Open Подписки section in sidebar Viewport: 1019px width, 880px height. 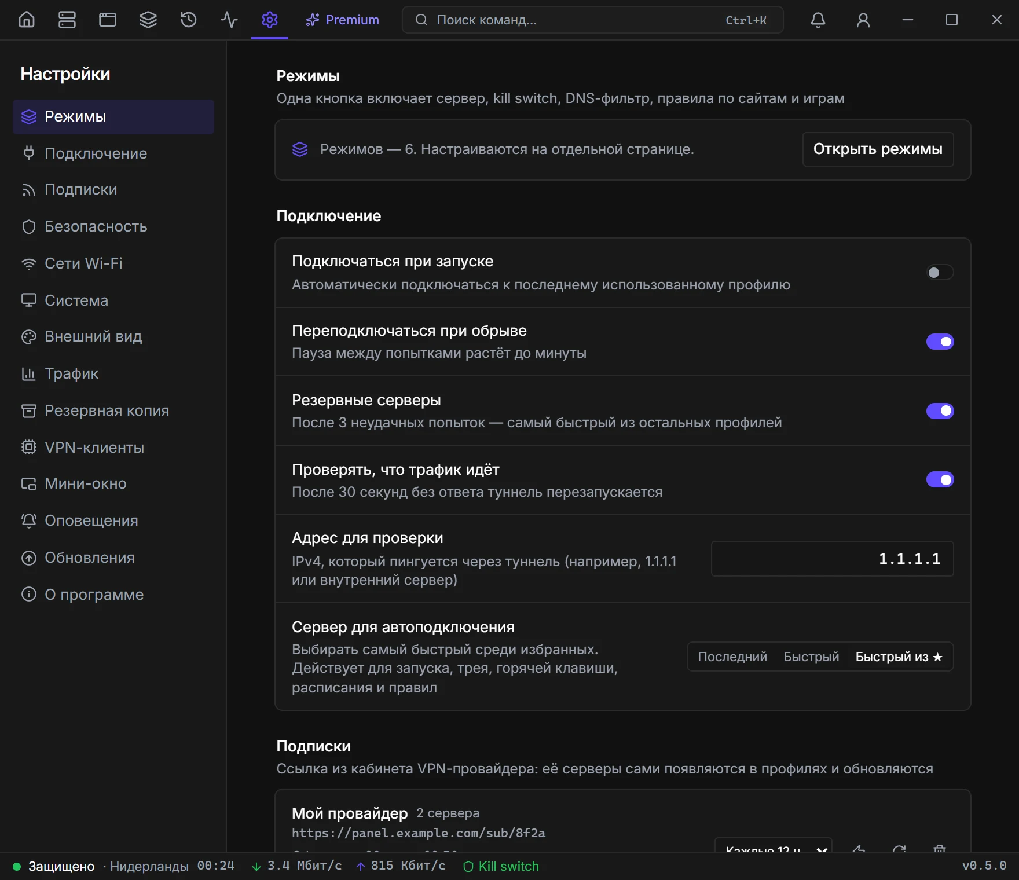(x=113, y=189)
